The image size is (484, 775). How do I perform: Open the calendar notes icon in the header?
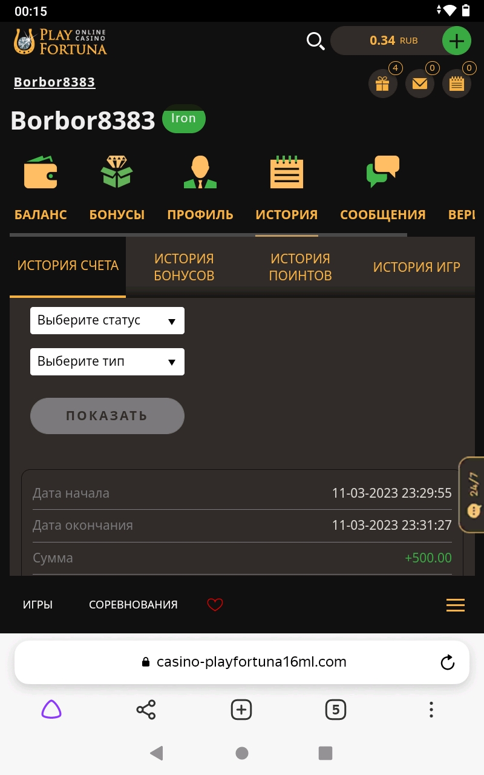pos(457,84)
